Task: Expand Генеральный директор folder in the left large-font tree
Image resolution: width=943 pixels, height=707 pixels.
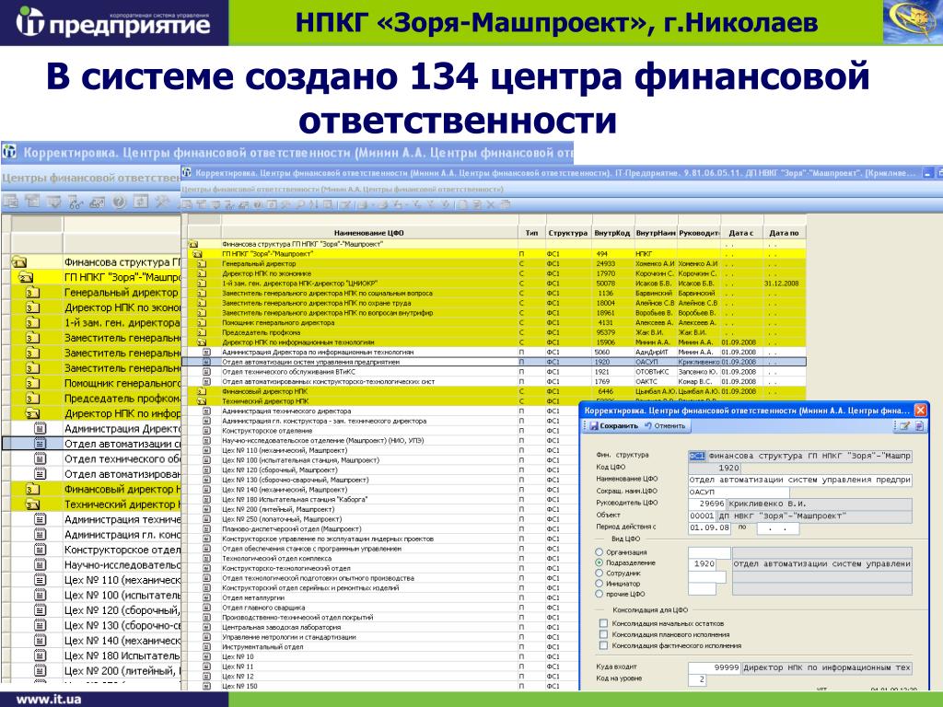Action: tap(32, 292)
